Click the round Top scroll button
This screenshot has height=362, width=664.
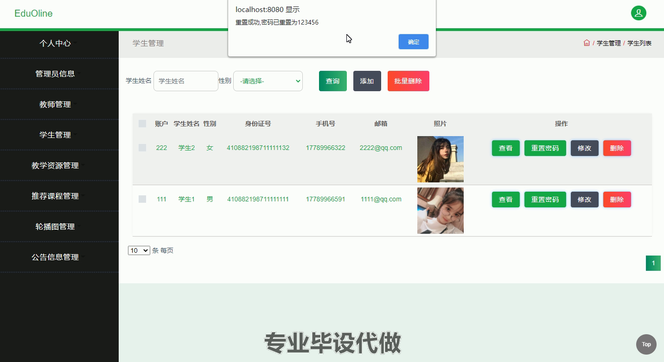click(x=646, y=344)
